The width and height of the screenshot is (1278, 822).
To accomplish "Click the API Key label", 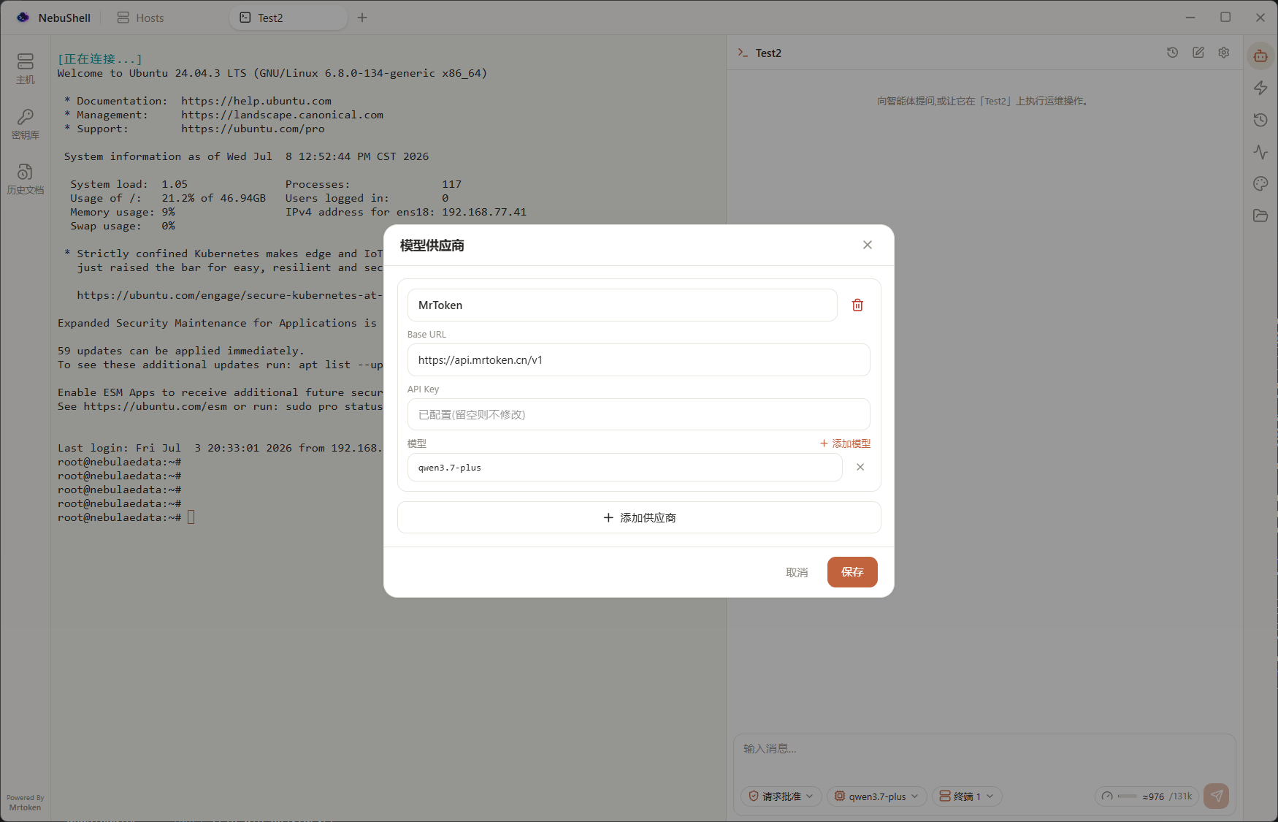I will [423, 389].
